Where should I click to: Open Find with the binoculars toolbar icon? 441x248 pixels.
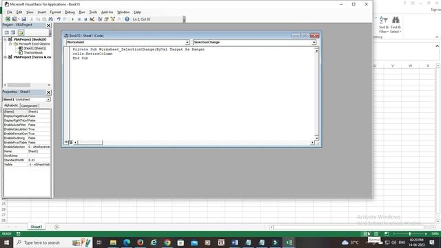pos(50,19)
